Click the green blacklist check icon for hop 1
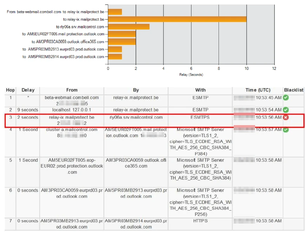This screenshot has height=232, width=305. point(286,97)
